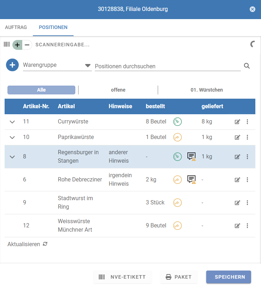This screenshot has height=290, width=261.
Task: Click the Scannereingabe input field
Action: click(63, 45)
